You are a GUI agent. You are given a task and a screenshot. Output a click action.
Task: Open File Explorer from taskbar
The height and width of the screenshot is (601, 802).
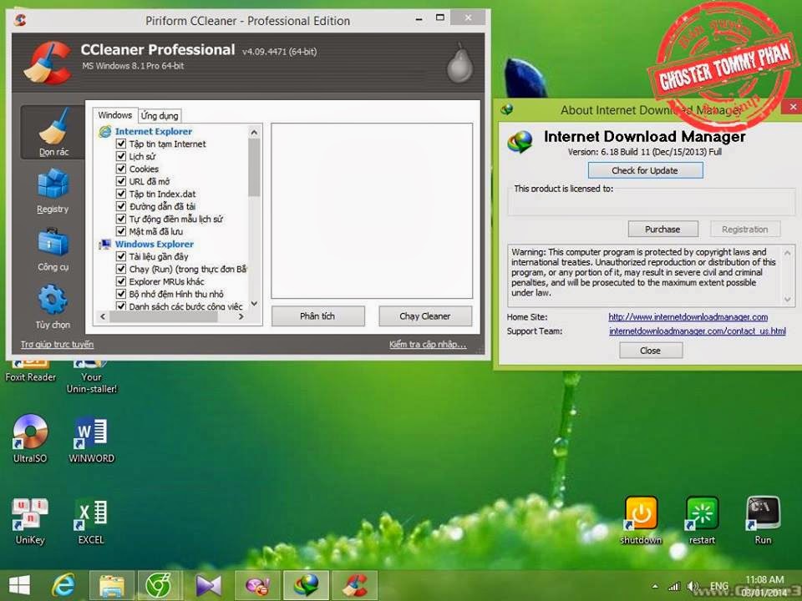(112, 586)
